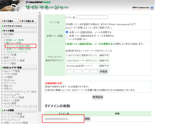Collapse the メール管理 section
Screen dimensions: 188x124
pos(19,110)
